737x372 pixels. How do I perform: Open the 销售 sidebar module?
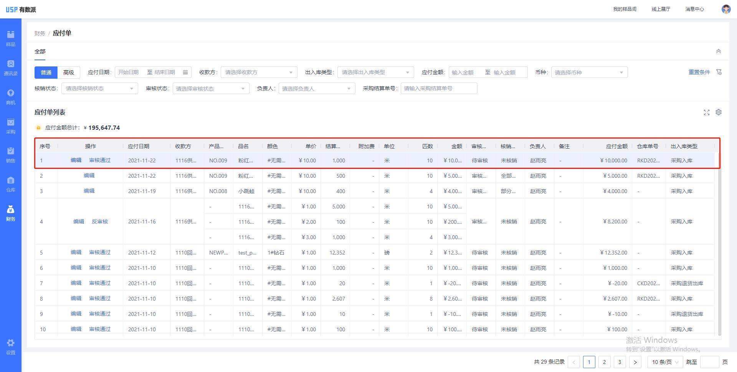pyautogui.click(x=11, y=155)
